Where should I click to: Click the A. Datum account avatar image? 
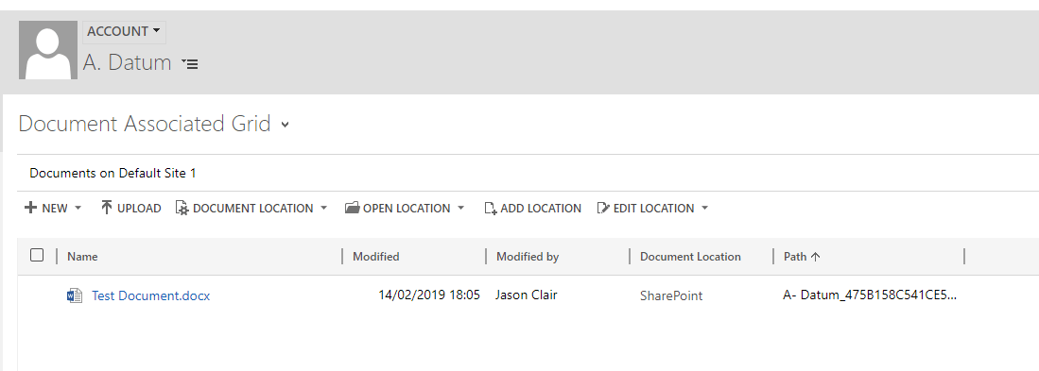point(47,50)
